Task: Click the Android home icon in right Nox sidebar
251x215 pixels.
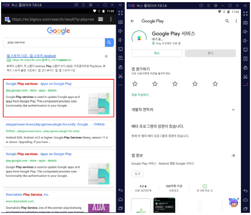Action: 245,200
